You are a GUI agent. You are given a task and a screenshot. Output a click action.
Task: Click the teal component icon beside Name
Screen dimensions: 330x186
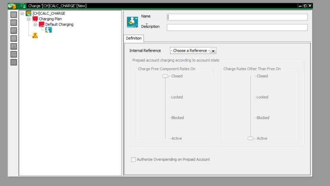click(x=133, y=22)
